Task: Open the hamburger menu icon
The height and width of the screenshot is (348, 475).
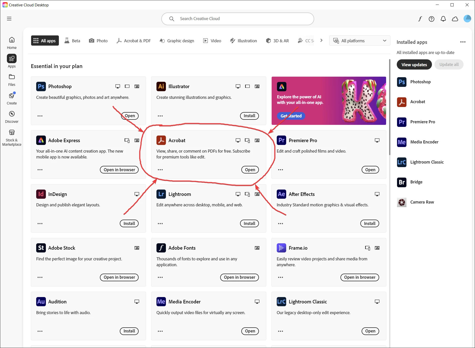Action: pos(9,19)
